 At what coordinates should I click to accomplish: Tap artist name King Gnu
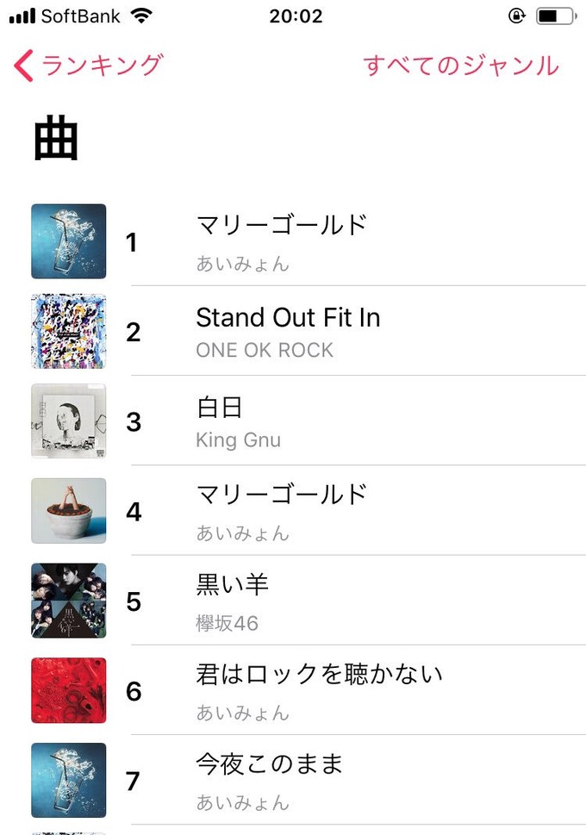click(238, 439)
